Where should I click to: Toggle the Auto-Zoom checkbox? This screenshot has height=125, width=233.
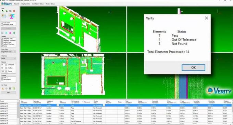(x=2, y=23)
